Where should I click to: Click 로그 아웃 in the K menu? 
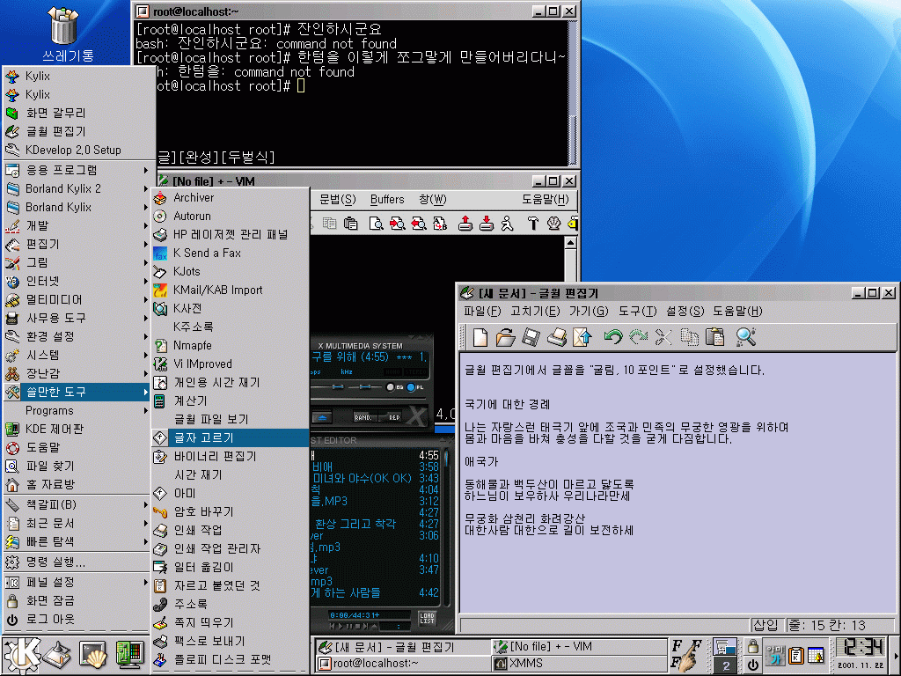pos(78,619)
